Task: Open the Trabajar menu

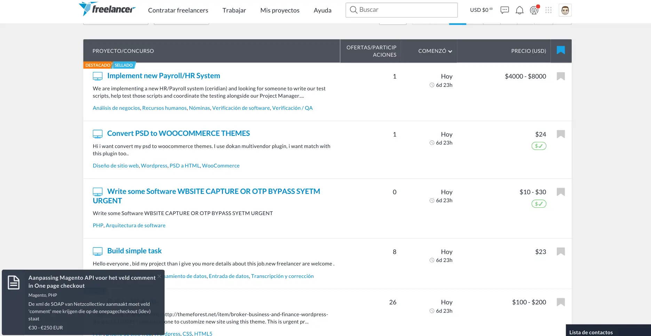Action: (234, 10)
